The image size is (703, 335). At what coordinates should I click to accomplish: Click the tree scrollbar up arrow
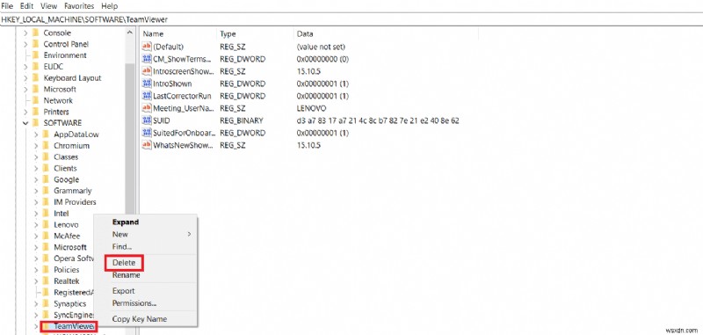[130, 33]
